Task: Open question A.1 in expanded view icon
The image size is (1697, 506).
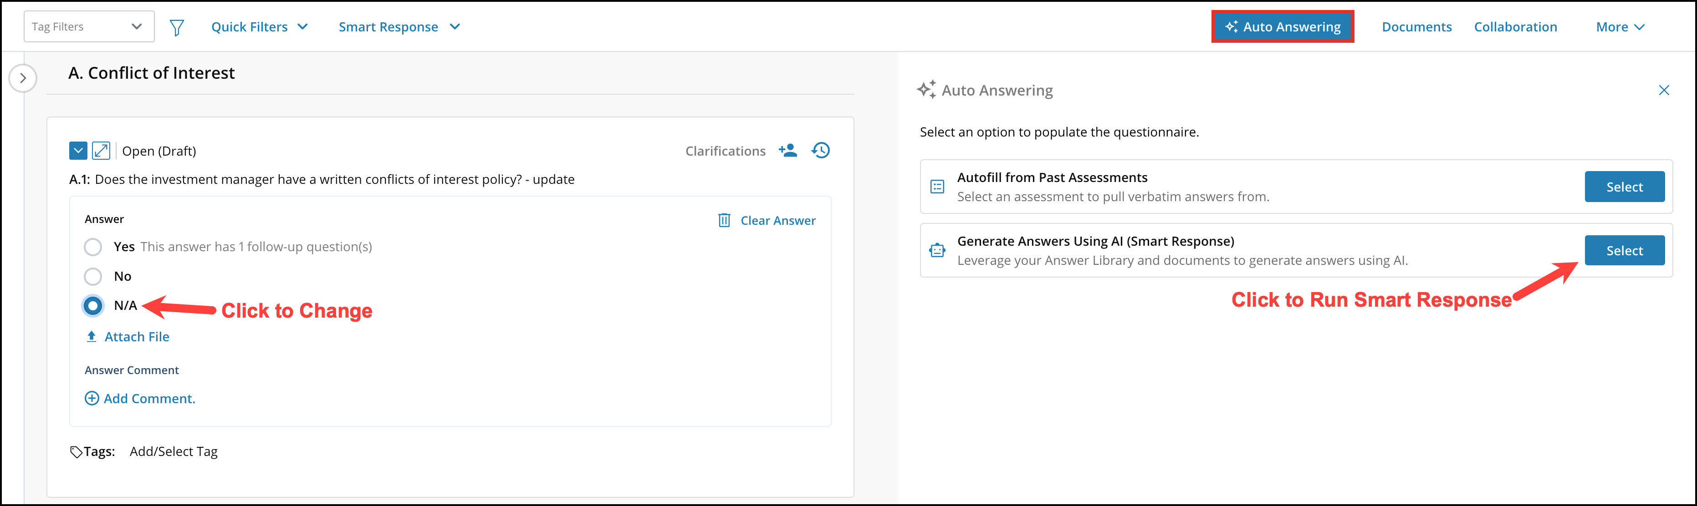Action: [x=101, y=151]
